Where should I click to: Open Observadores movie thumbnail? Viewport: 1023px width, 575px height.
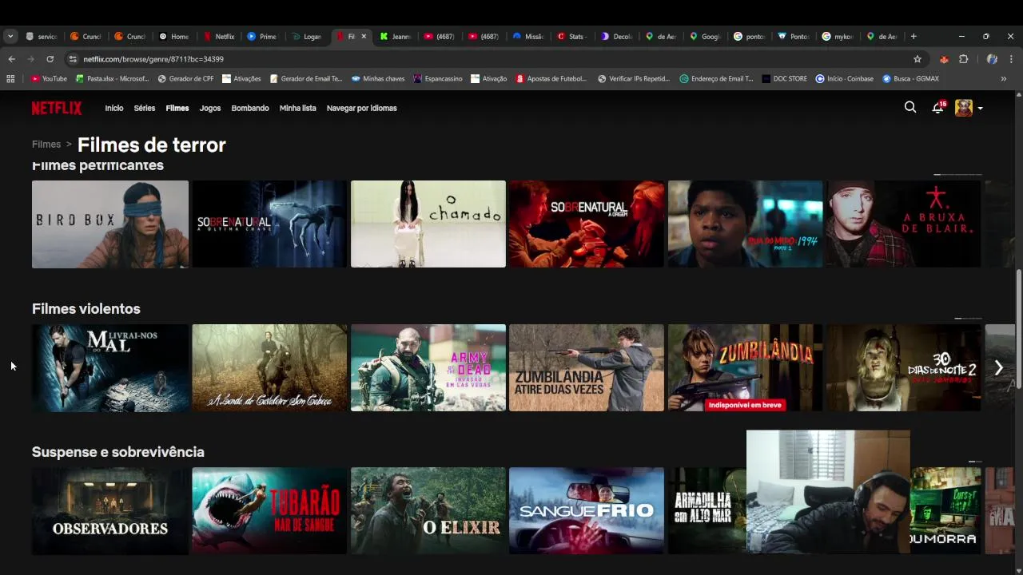[110, 510]
